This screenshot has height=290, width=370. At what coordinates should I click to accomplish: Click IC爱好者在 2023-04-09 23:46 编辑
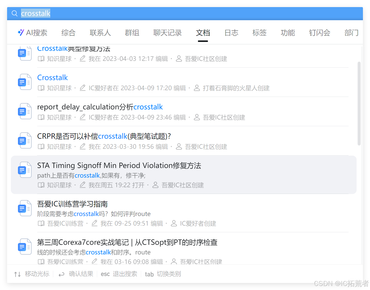137,117
